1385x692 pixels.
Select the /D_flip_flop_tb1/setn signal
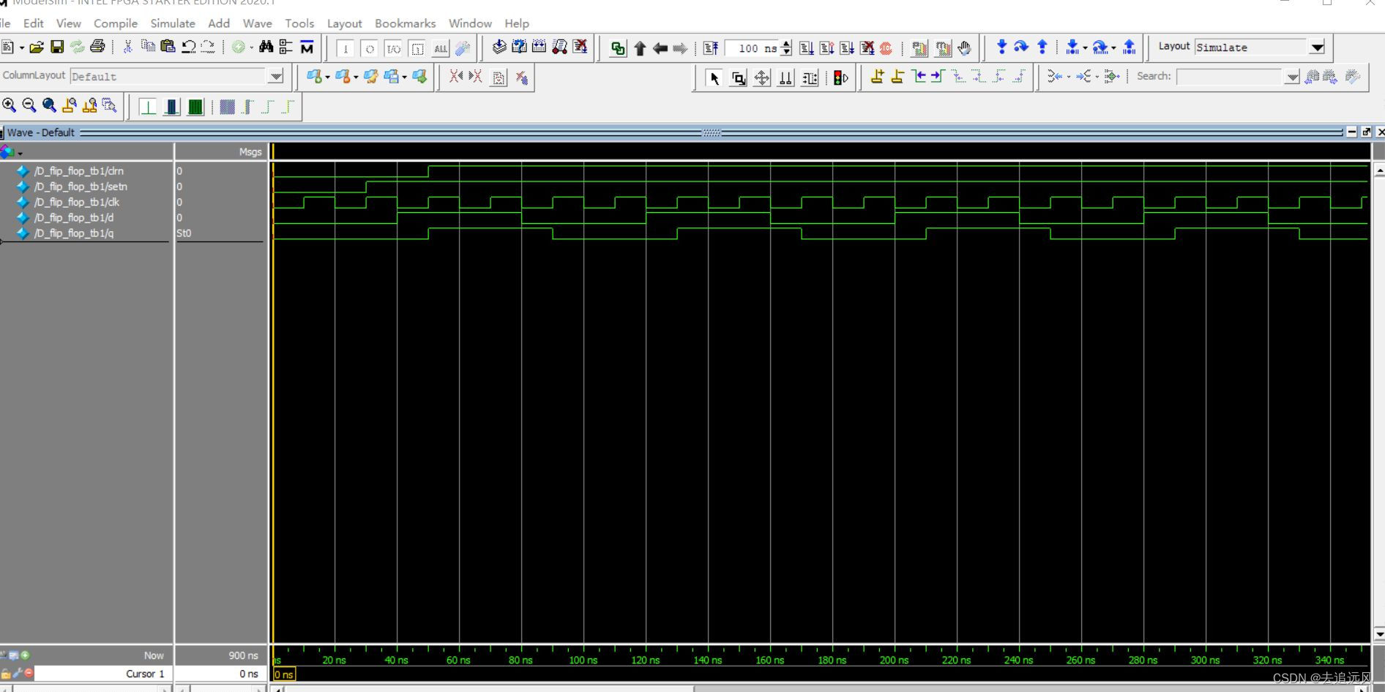coord(81,187)
